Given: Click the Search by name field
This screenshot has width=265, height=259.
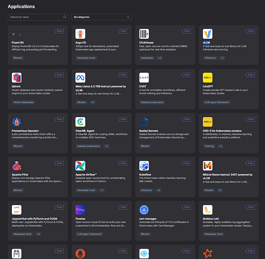Looking at the screenshot, I should 38,17.
